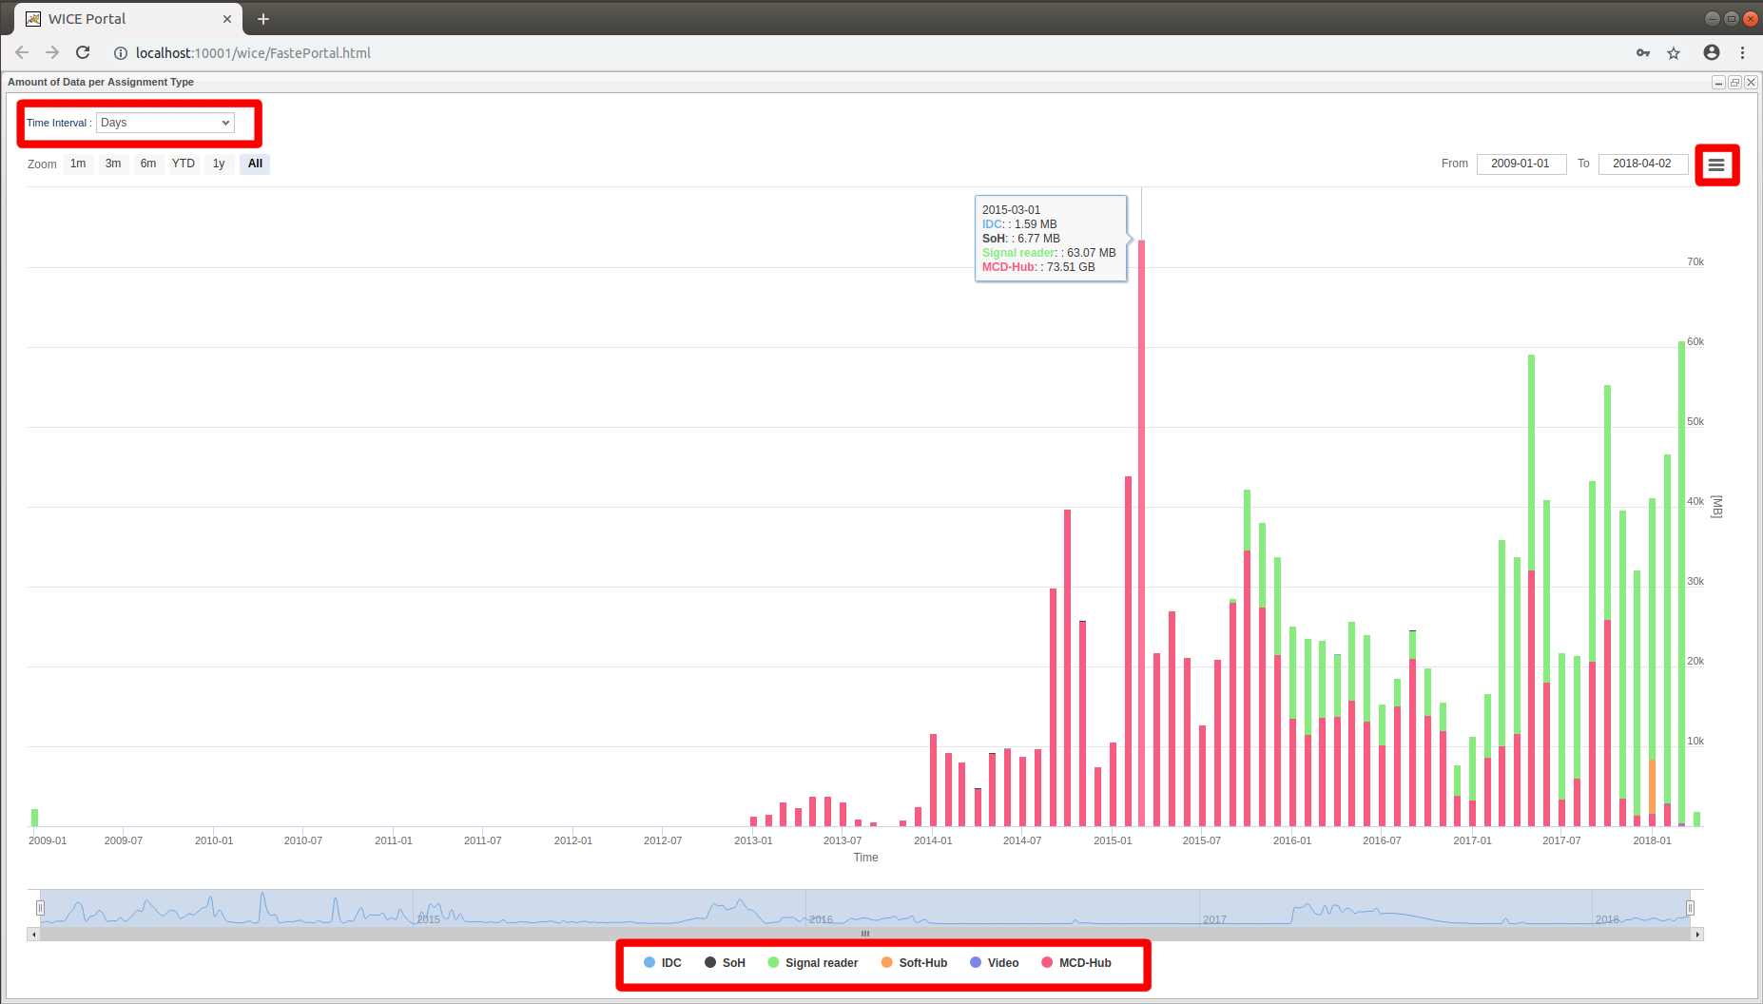The image size is (1763, 1004).
Task: Open the Chrome three-dot menu
Action: 1742,53
